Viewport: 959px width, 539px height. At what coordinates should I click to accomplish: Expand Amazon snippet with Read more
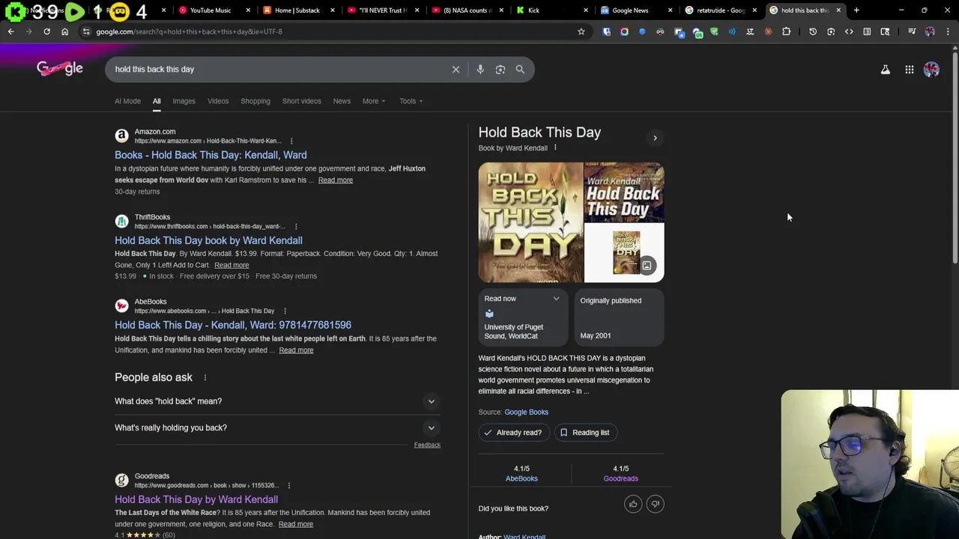point(335,180)
